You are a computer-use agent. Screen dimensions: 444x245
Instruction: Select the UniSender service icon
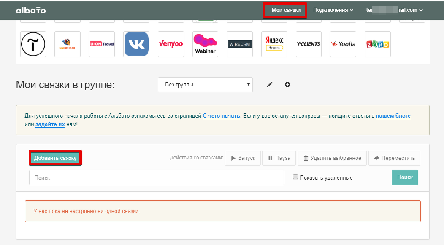click(x=68, y=44)
